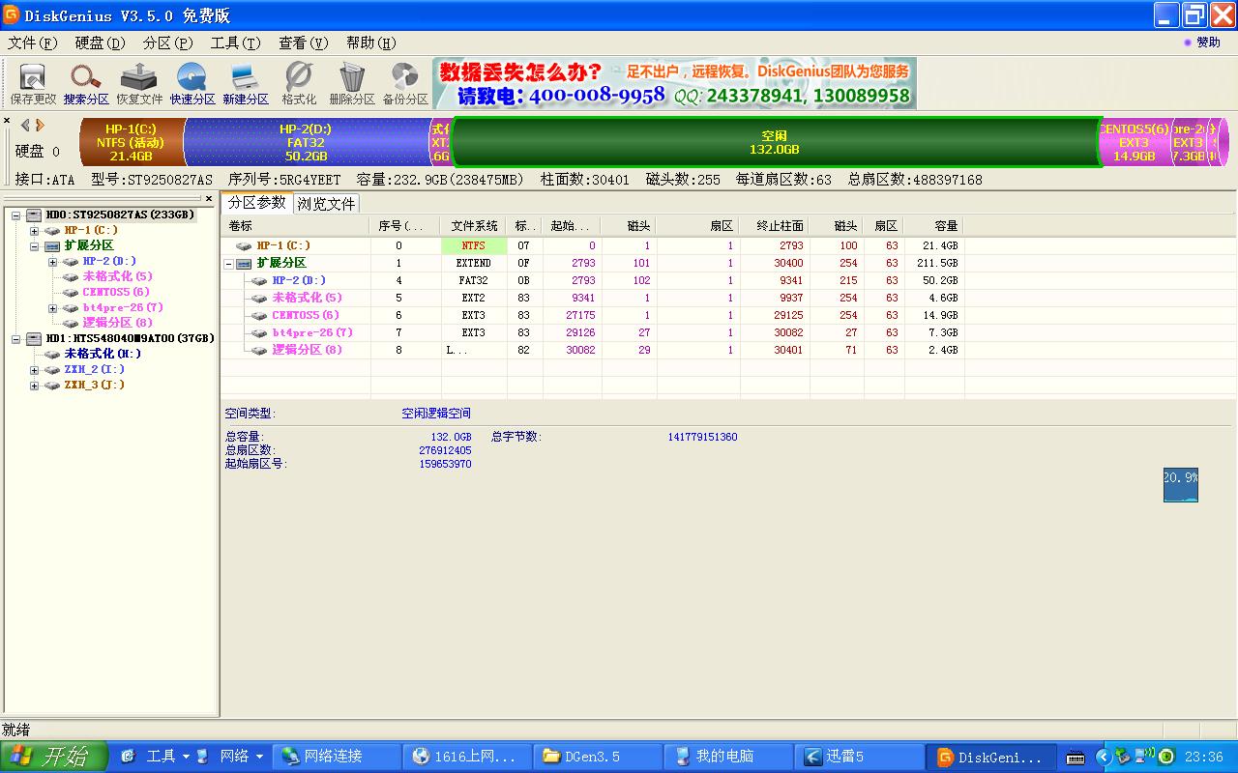Click the 终止柱面 column header
The height and width of the screenshot is (773, 1238).
(776, 225)
